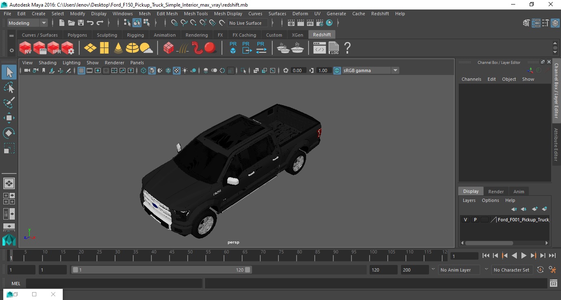Create Redshift portal light grid icon

(x=104, y=48)
